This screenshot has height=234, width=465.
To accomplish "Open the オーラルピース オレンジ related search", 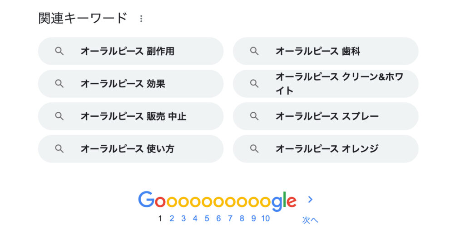I will (326, 148).
